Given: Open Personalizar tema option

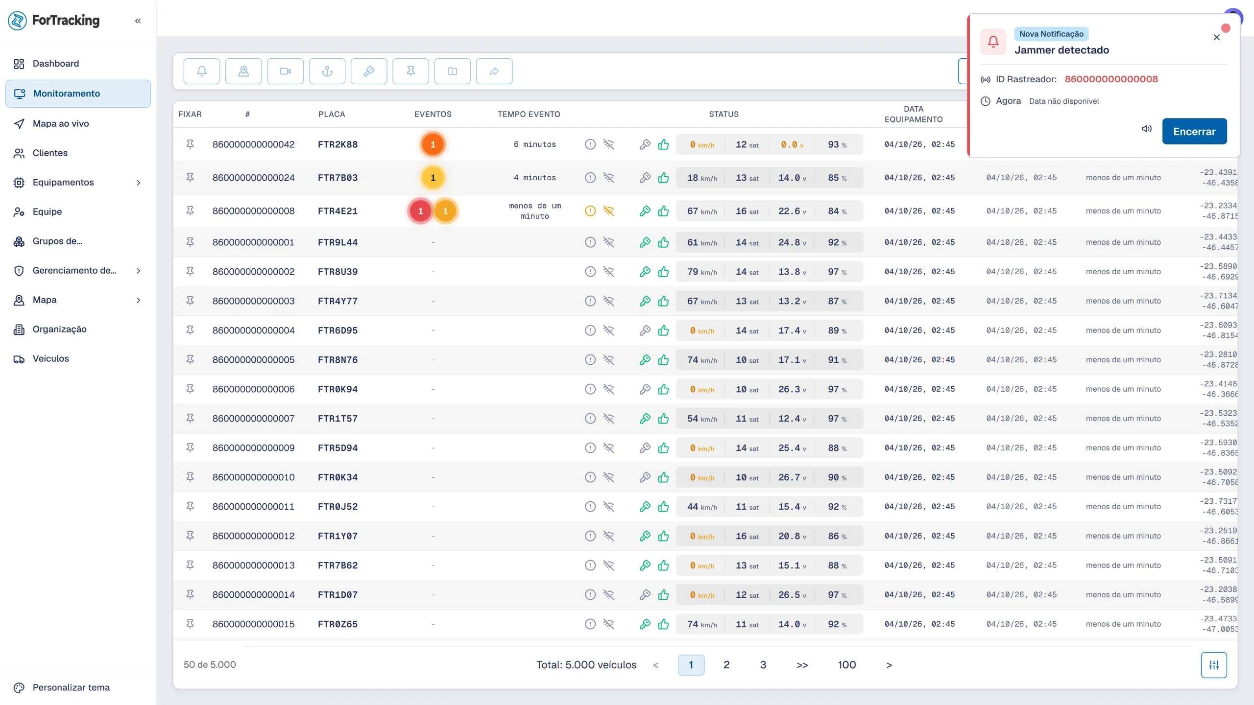Looking at the screenshot, I should tap(78, 687).
